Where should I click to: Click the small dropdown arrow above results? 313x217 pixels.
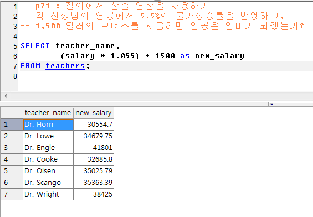[271, 104]
